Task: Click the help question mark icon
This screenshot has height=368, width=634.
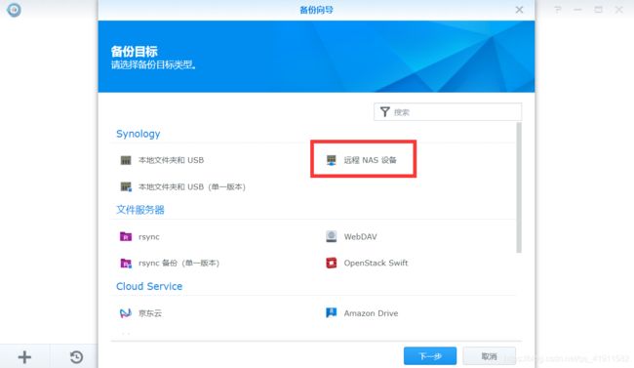Action: point(558,10)
